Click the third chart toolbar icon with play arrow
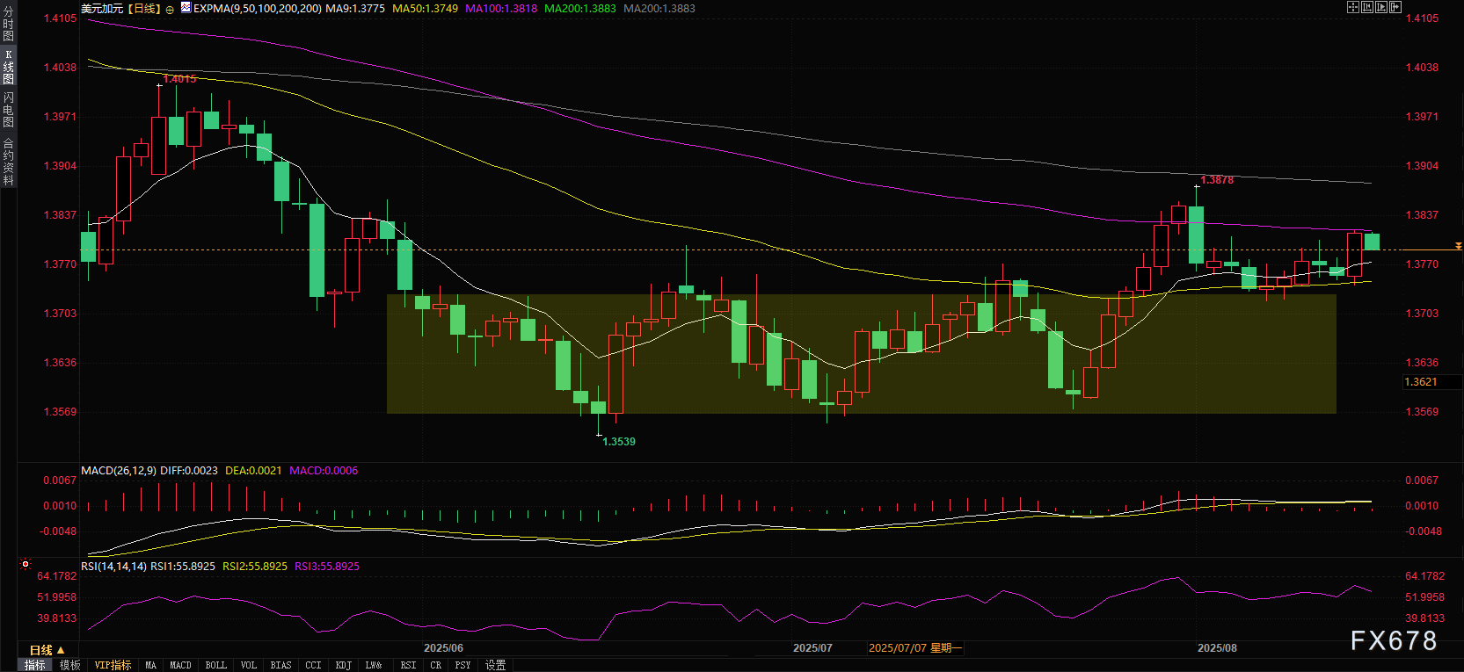This screenshot has width=1464, height=672. [1381, 7]
